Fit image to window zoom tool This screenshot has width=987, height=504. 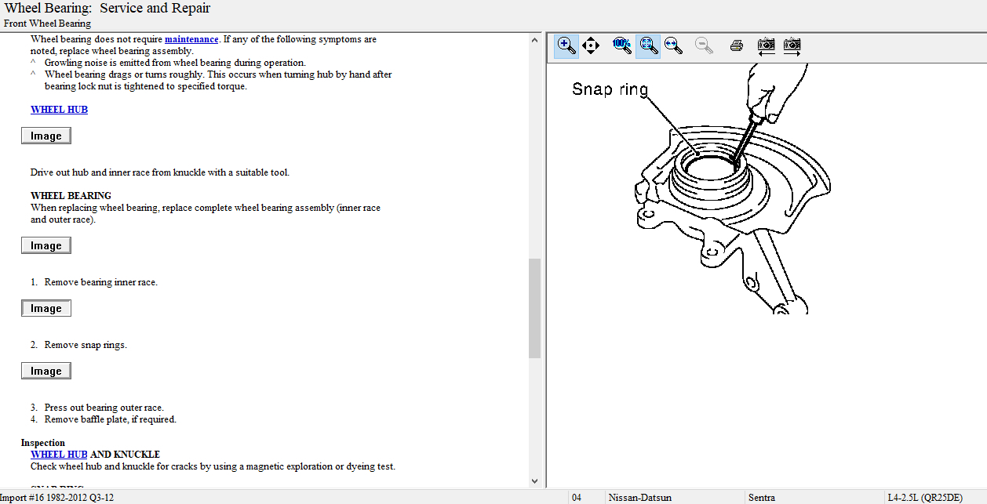[647, 45]
